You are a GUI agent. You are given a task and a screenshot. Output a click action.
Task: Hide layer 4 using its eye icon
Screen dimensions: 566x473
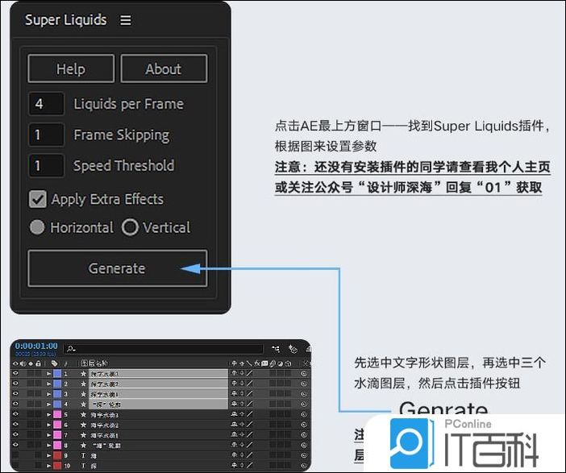coord(15,404)
